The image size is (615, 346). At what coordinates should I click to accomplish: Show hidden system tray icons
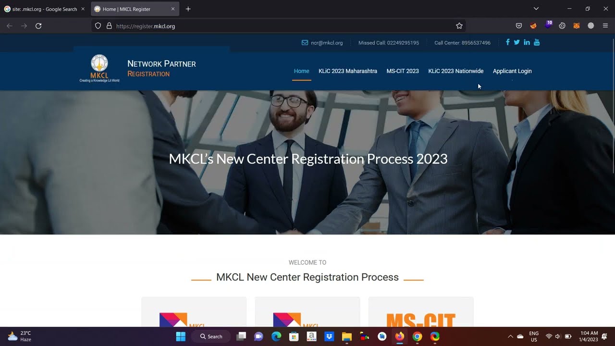(x=510, y=336)
